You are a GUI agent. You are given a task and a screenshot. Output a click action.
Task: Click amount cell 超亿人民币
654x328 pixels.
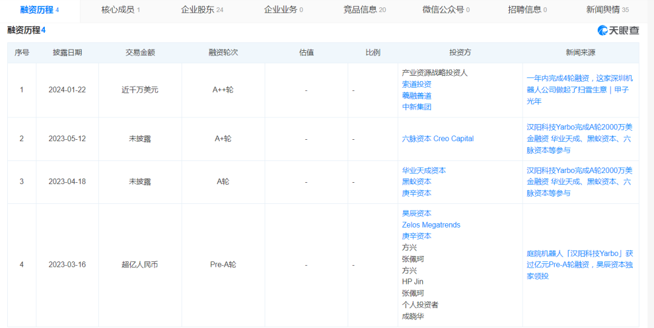[x=140, y=264]
